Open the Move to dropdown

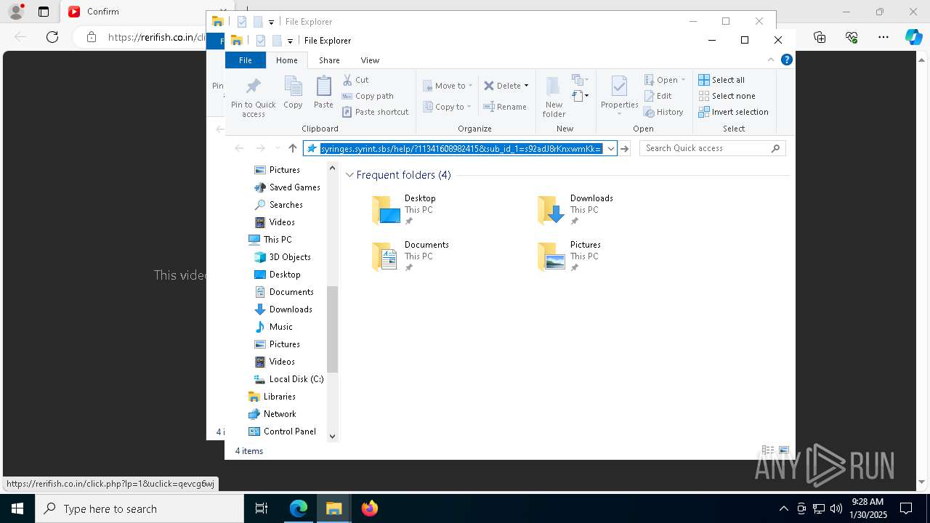(x=448, y=86)
